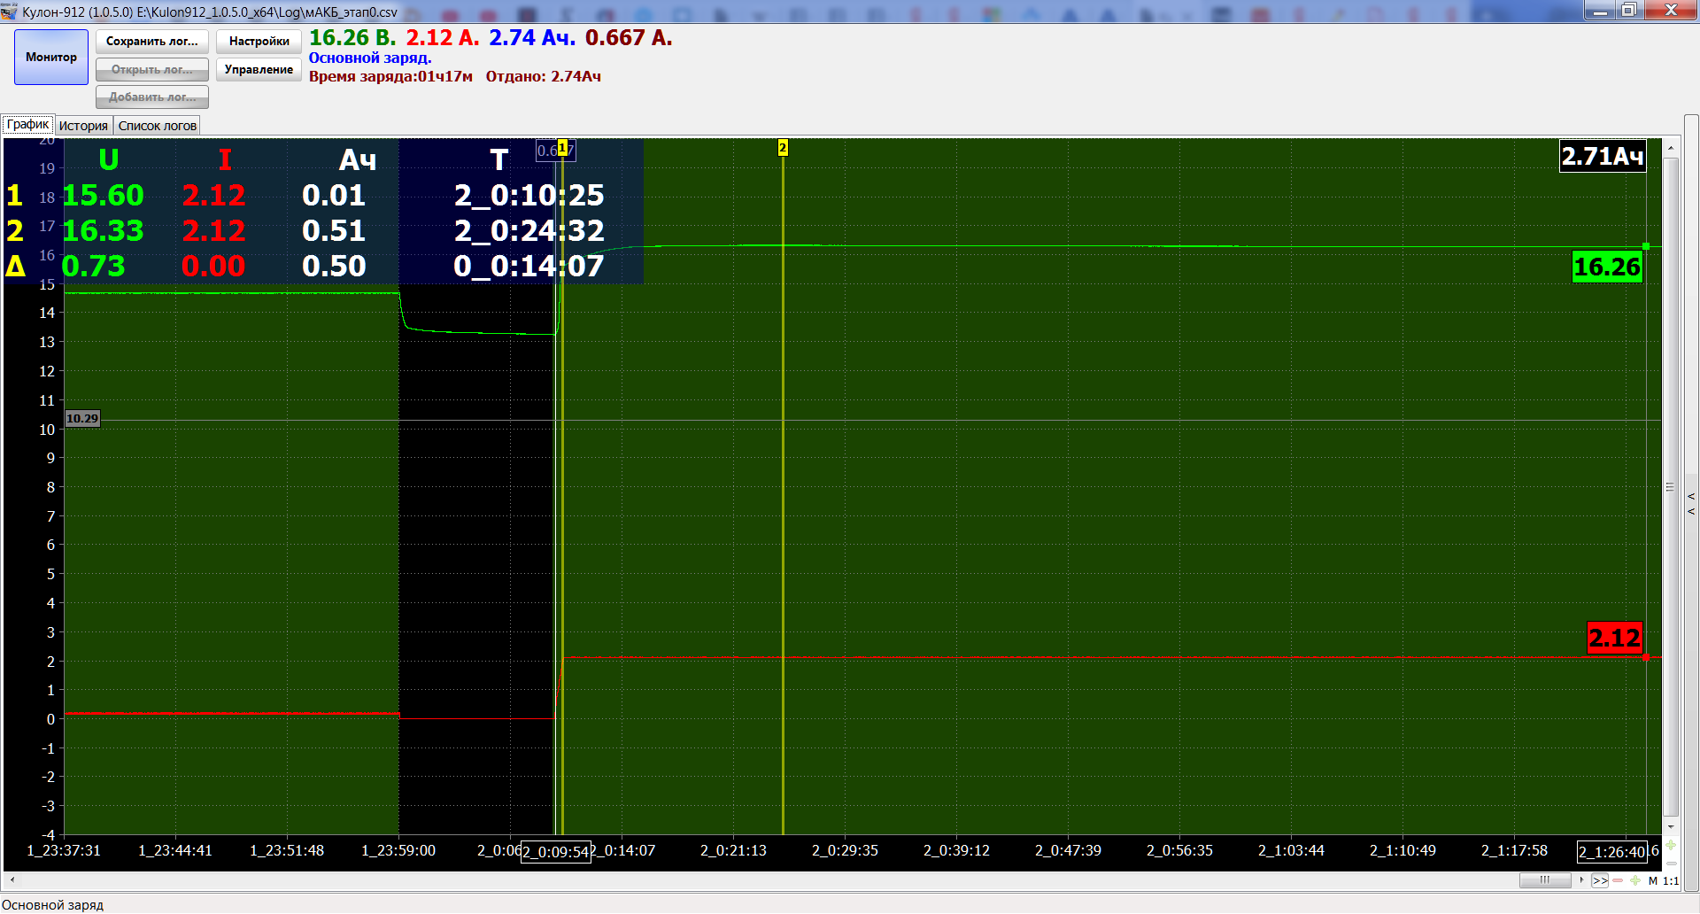Click the vertical zoom-in plus icon

(x=1671, y=845)
